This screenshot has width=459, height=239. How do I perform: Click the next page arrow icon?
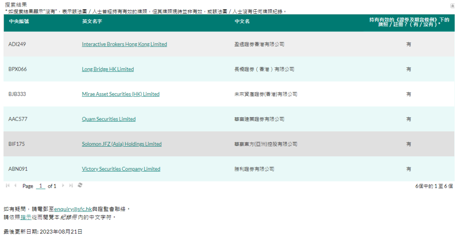click(63, 186)
